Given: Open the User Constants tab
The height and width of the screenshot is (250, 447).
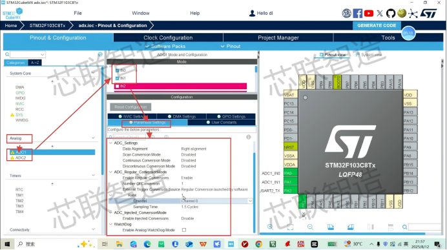Looking at the screenshot, I should [x=222, y=122].
